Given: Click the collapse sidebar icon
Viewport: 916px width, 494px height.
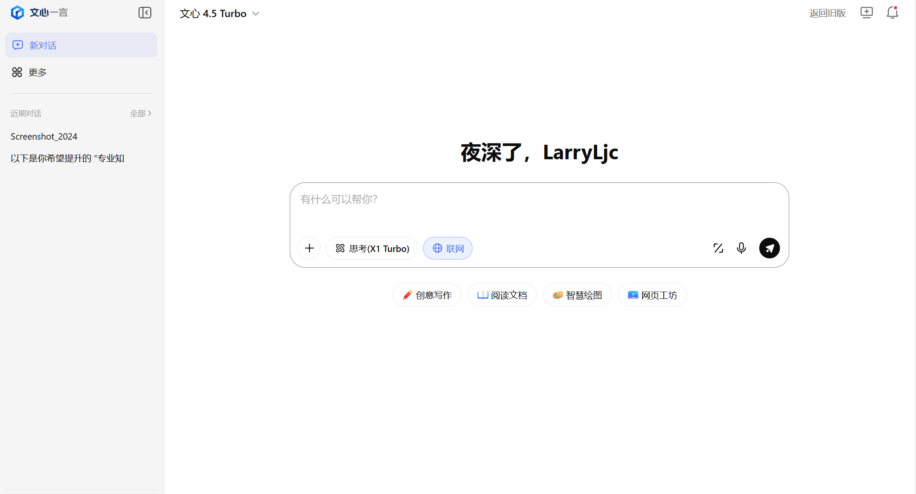Looking at the screenshot, I should click(x=145, y=12).
